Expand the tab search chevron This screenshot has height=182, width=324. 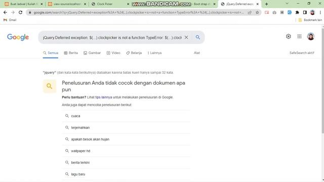coord(287,4)
